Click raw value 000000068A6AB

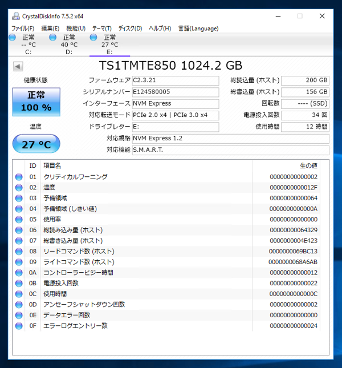[x=293, y=262]
